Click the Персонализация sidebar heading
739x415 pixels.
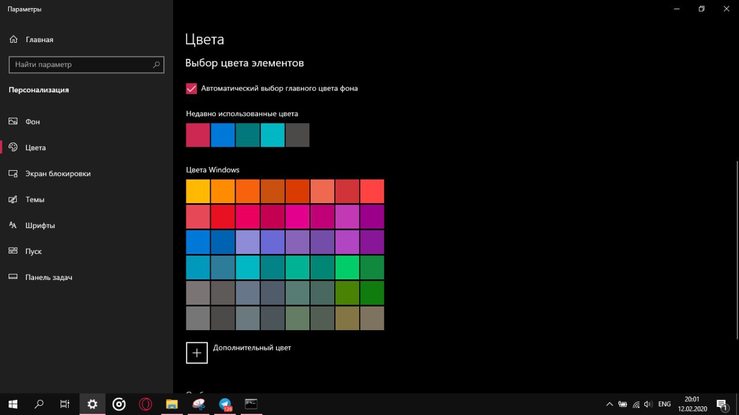(39, 90)
